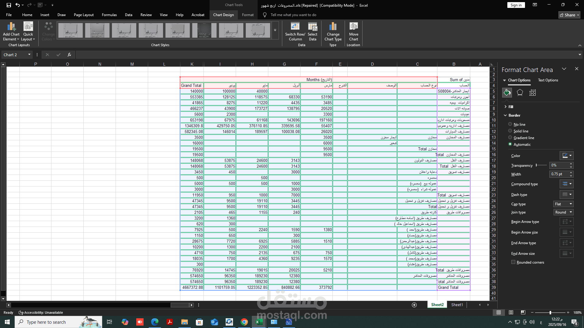Screen dimensions: 584x328
Task: Collapse the ribbon with the arrow
Action: pyautogui.click(x=580, y=45)
